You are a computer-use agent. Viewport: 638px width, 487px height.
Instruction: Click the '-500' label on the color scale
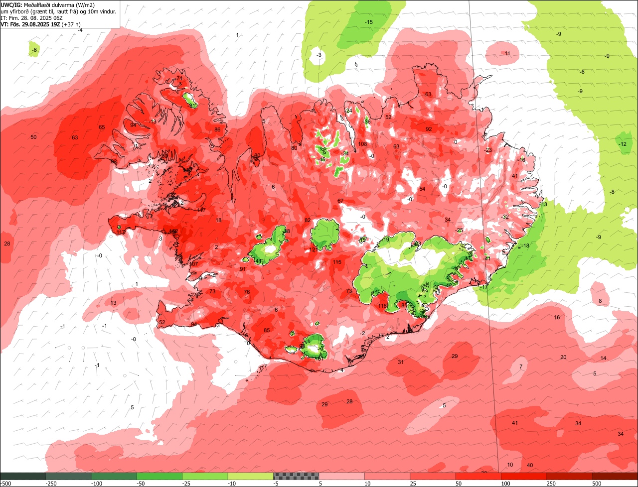coord(5,484)
